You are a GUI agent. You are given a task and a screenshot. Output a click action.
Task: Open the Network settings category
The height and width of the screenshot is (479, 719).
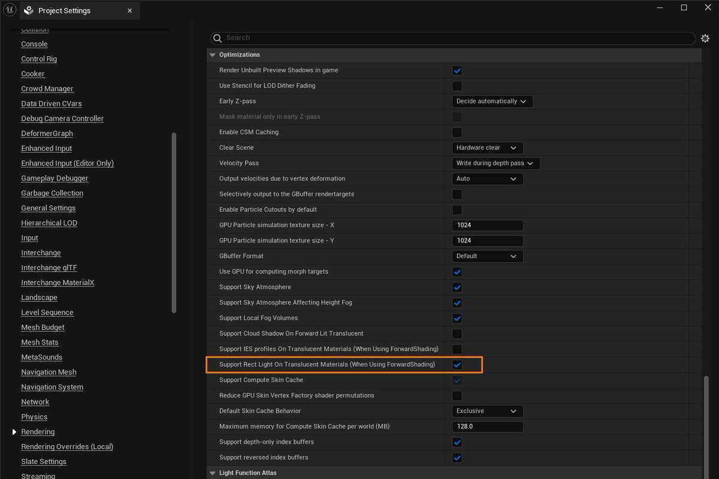pos(35,402)
